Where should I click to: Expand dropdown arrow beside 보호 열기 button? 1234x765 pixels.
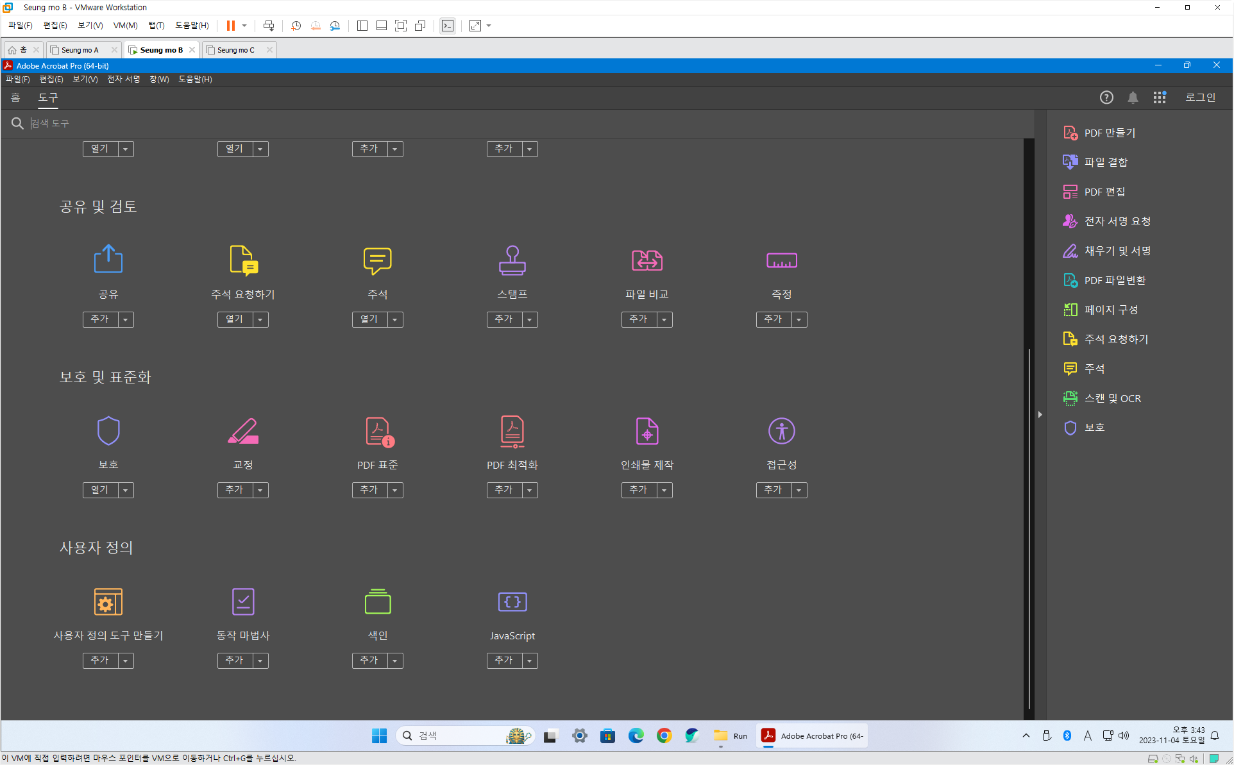coord(126,490)
